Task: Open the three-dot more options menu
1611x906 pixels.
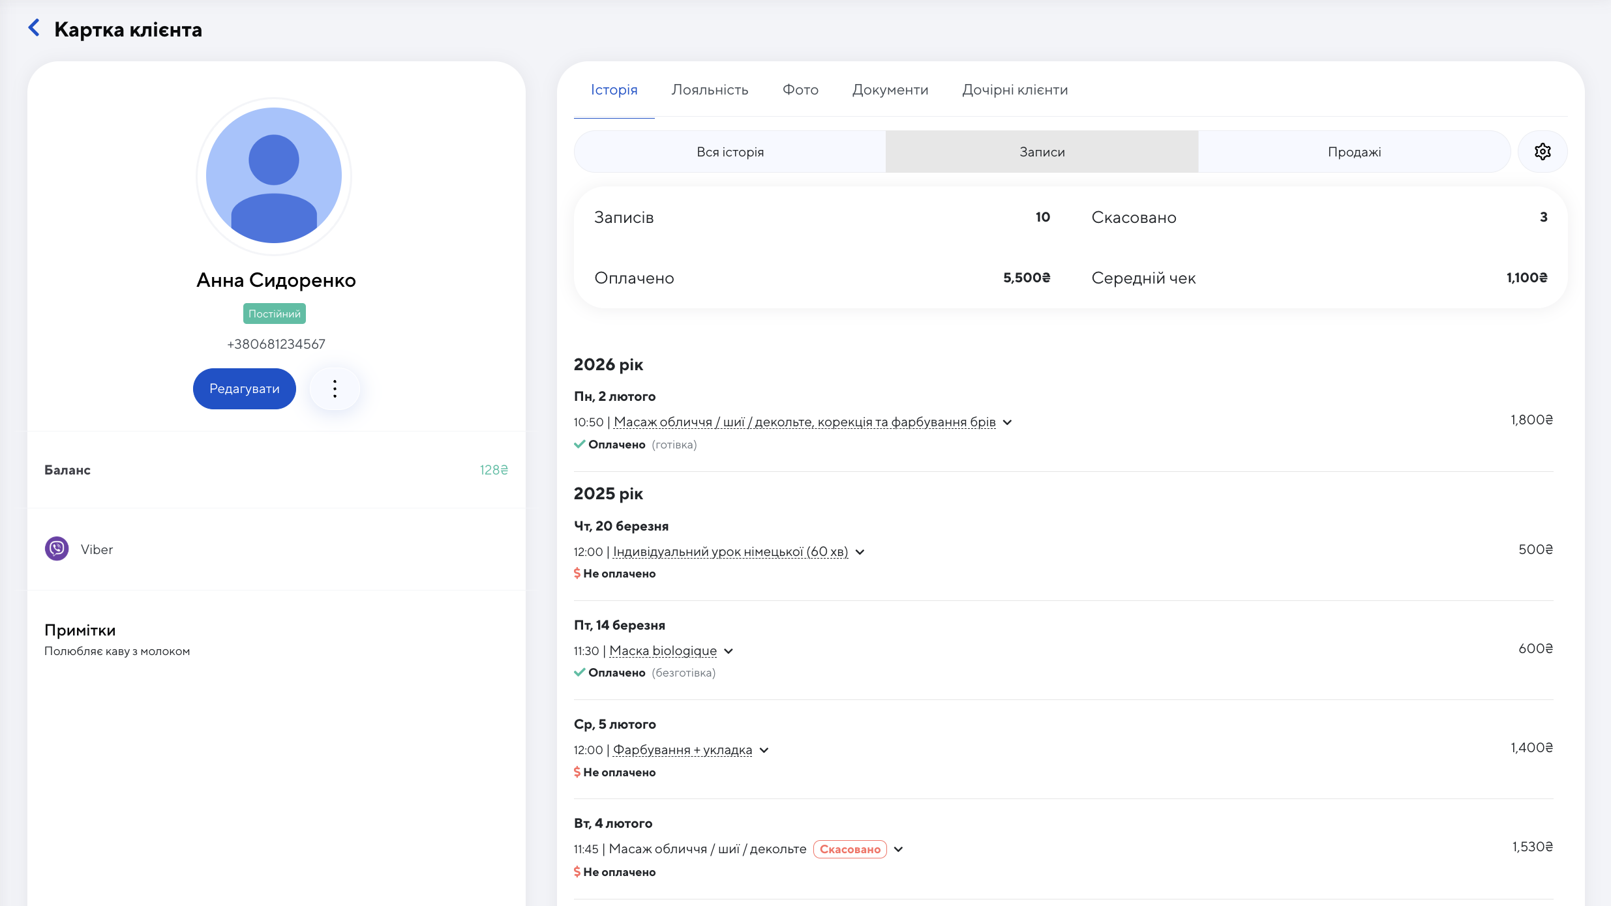Action: click(335, 389)
